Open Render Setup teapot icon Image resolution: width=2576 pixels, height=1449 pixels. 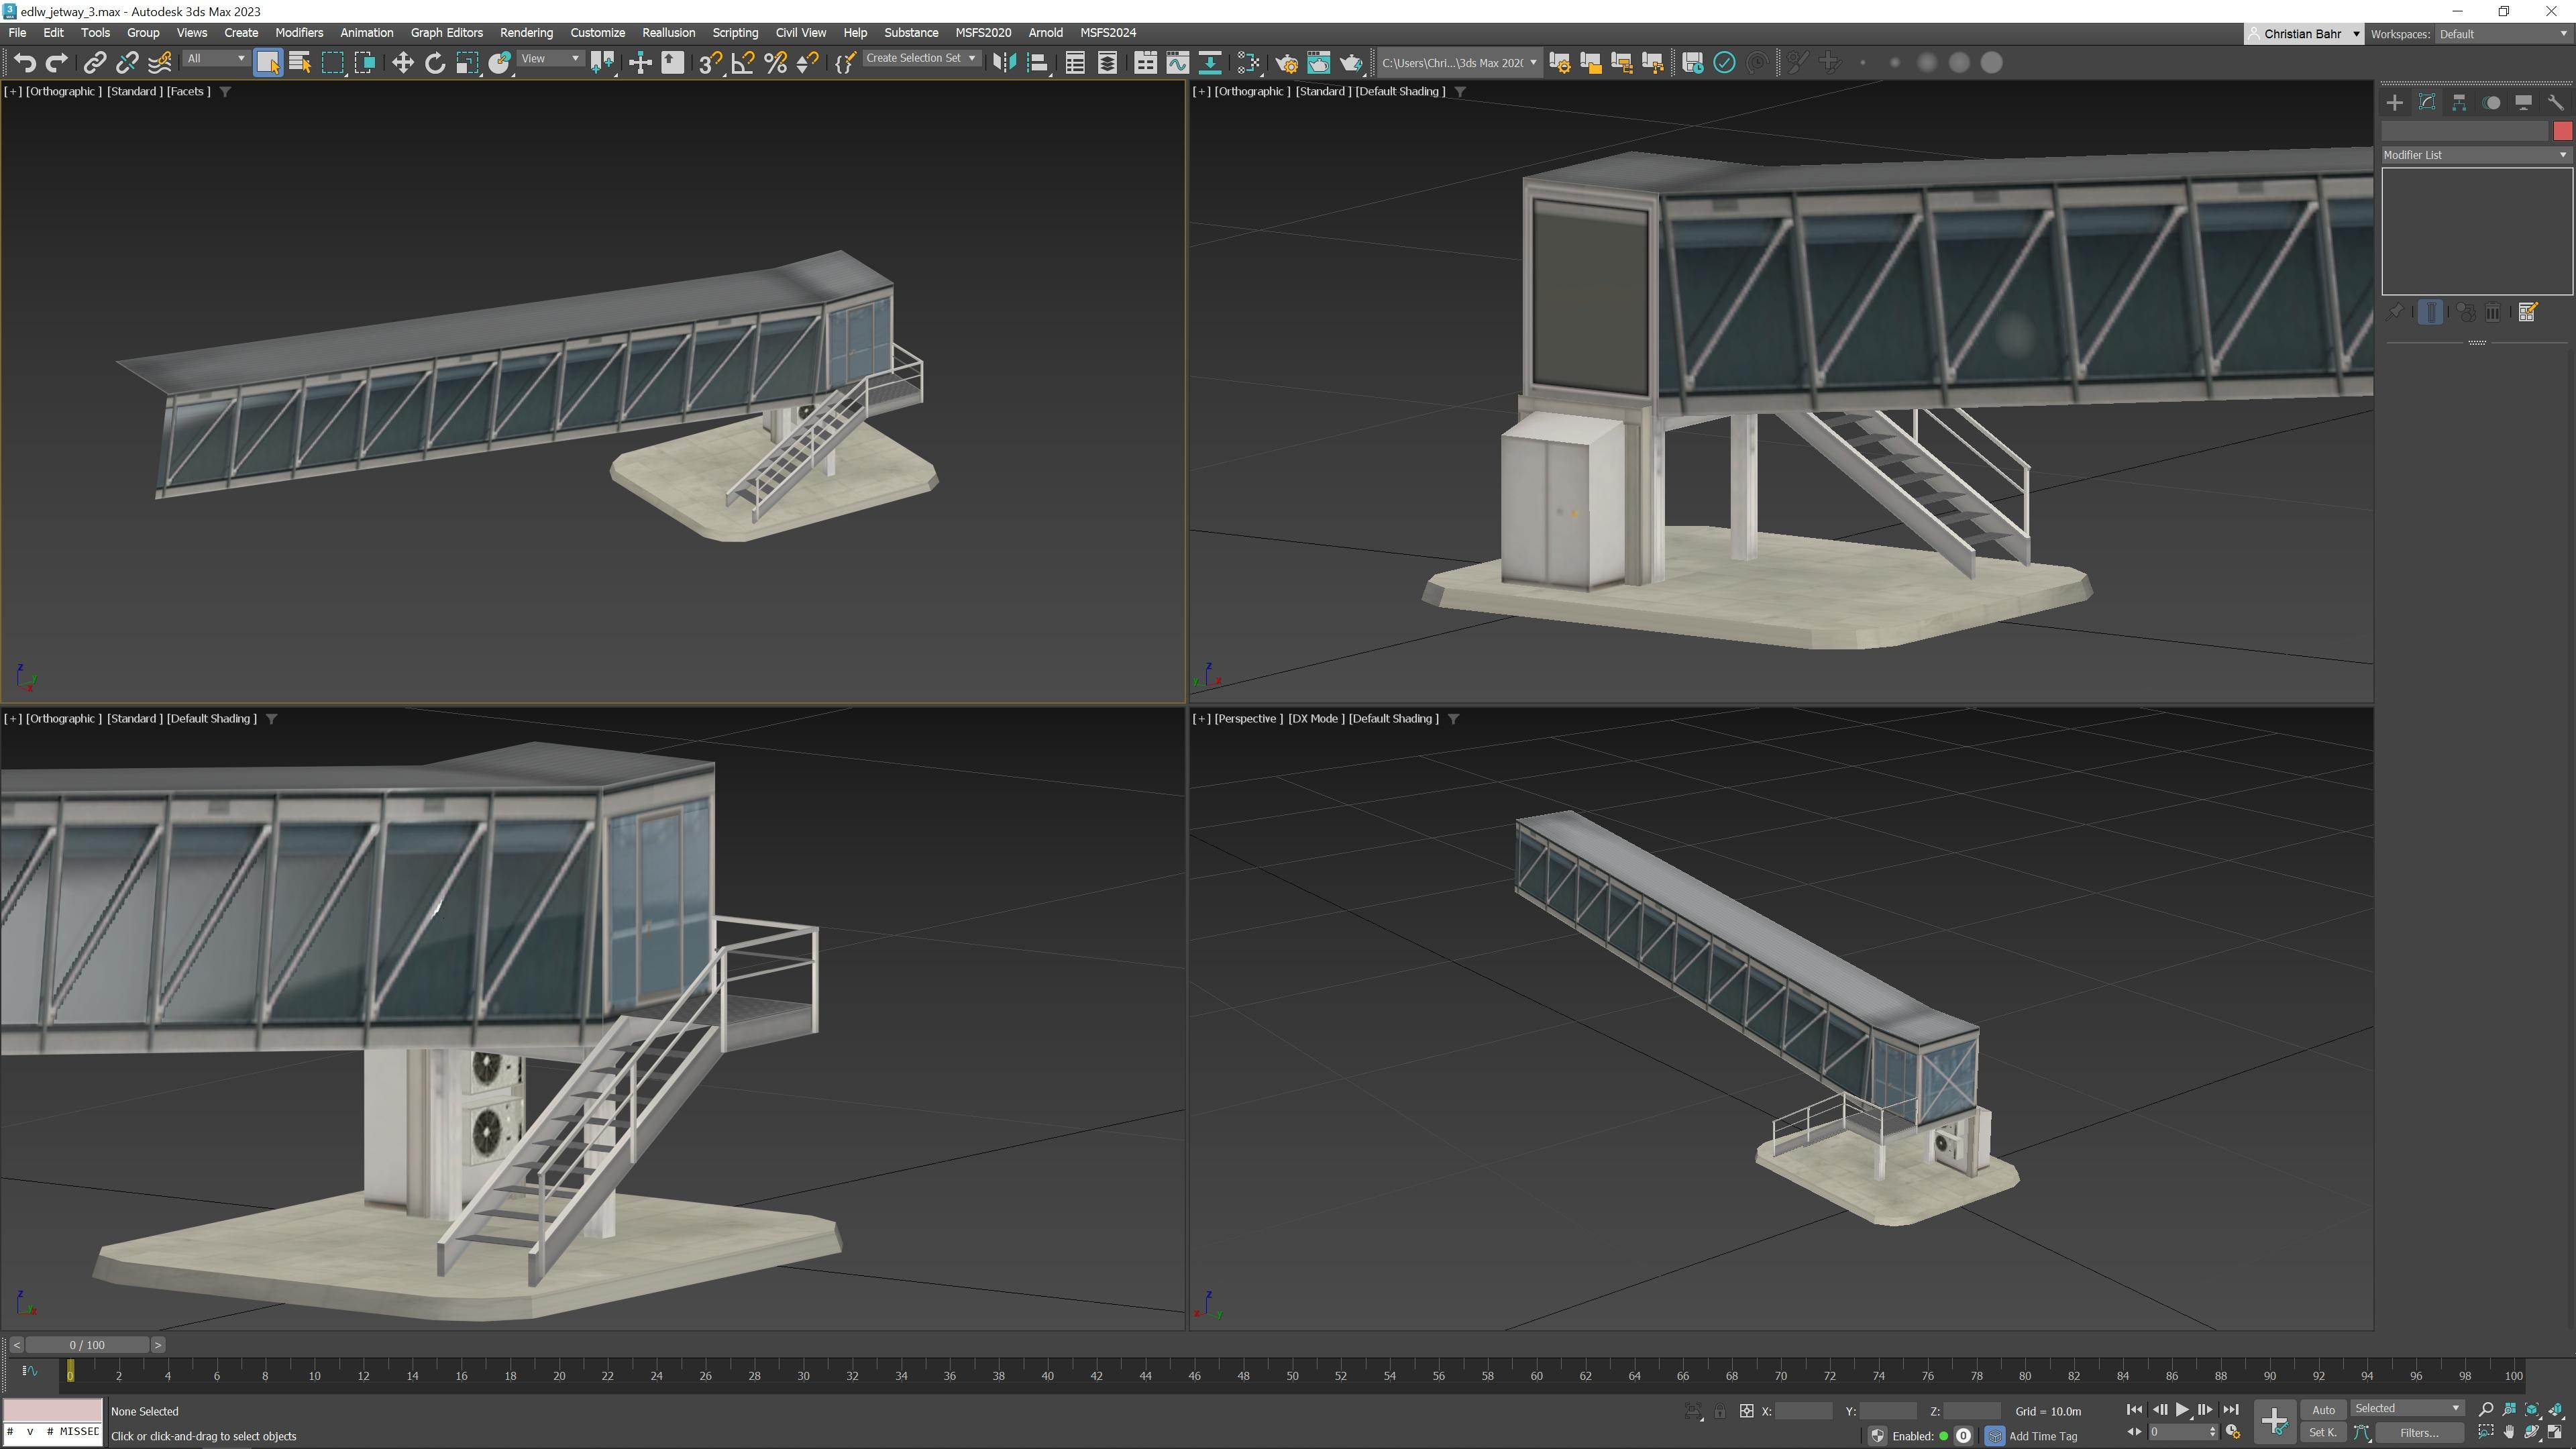(x=1286, y=63)
